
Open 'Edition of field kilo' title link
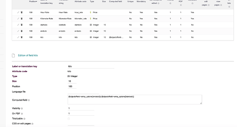pos(28,55)
